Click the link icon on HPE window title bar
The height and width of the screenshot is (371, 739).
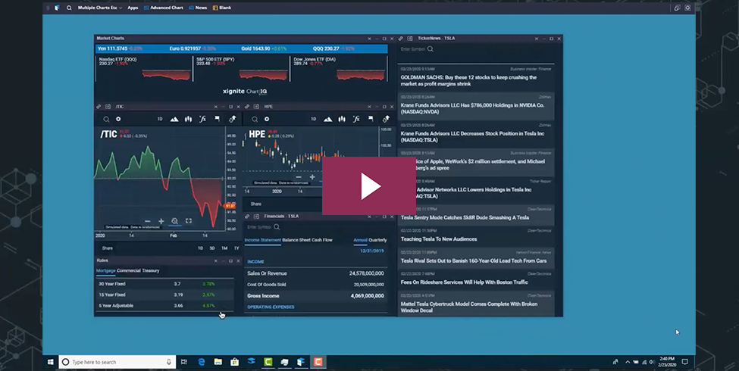tap(247, 107)
